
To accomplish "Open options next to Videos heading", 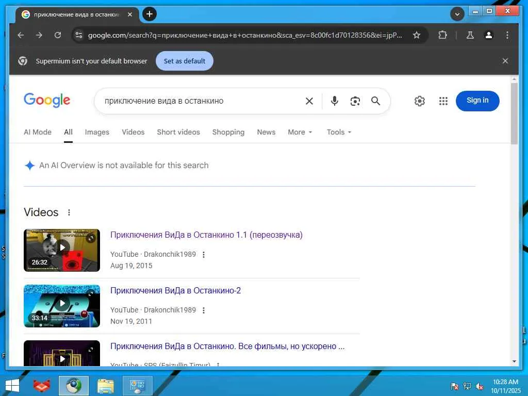I will tap(69, 212).
